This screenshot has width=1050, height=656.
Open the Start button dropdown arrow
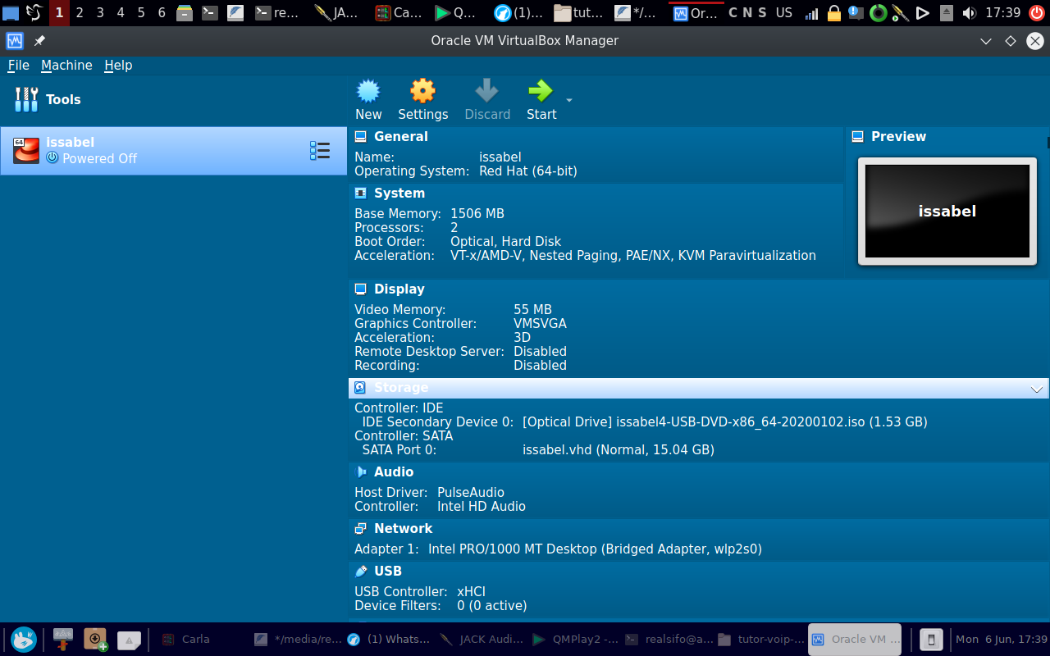pos(569,101)
